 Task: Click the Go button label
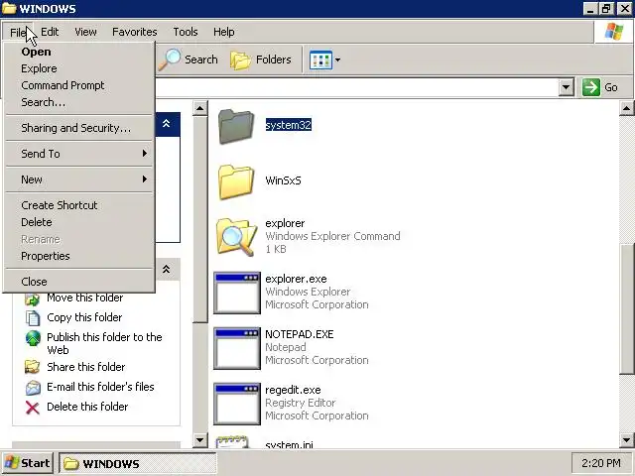coord(611,87)
